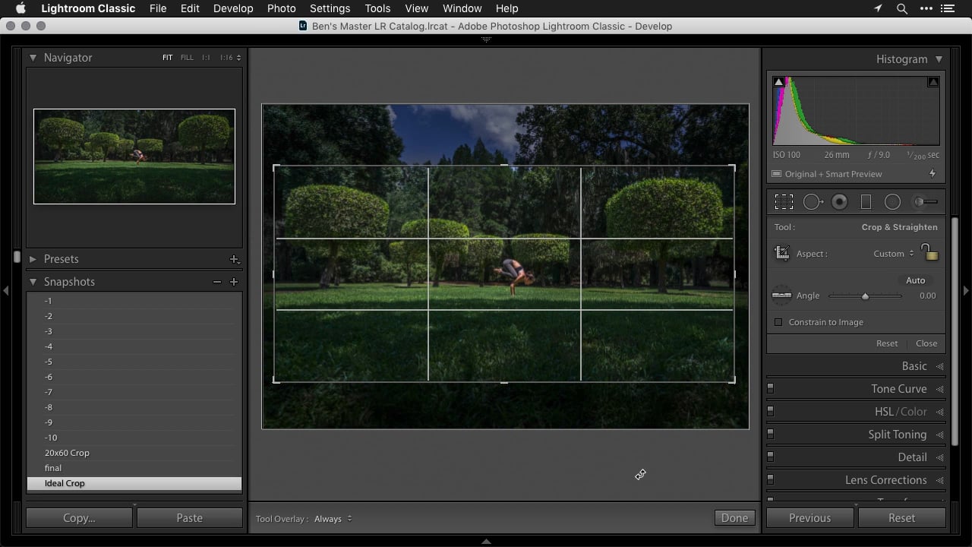The height and width of the screenshot is (547, 972).
Task: Click the Crop Frame tool icon
Action: pos(781,254)
